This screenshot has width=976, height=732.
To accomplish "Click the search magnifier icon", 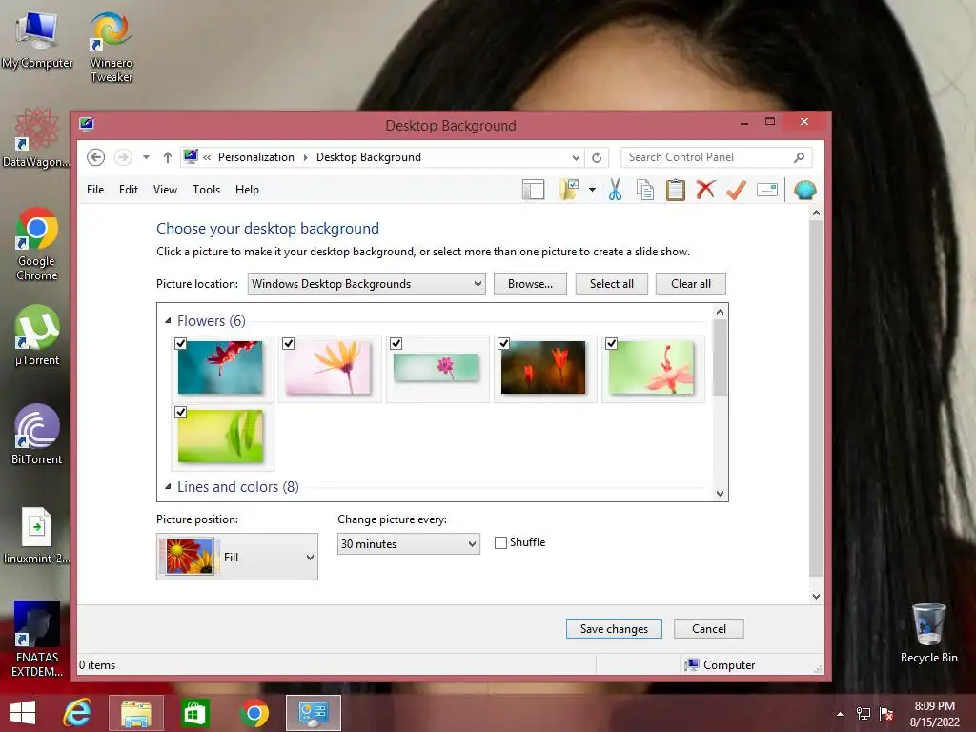I will [800, 157].
